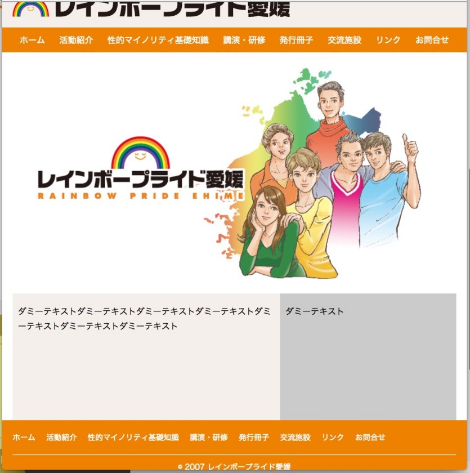
Task: Follow the footer お問合せ link
Action: [x=370, y=437]
